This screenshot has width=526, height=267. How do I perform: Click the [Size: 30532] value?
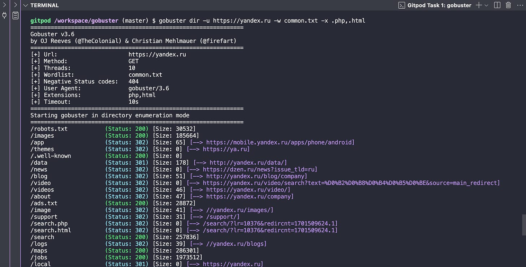[174, 129]
